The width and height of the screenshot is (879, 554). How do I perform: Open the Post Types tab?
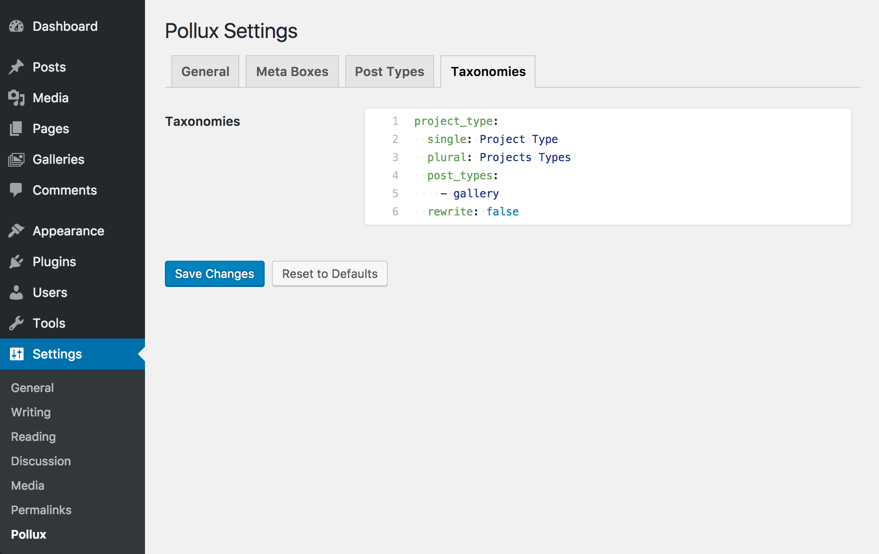pyautogui.click(x=389, y=72)
